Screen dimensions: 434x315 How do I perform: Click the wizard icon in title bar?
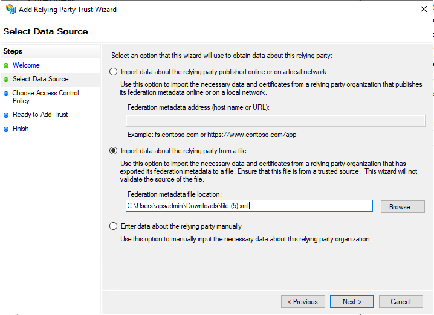click(x=11, y=9)
